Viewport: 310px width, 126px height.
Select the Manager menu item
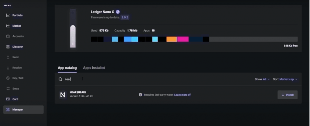click(23, 109)
